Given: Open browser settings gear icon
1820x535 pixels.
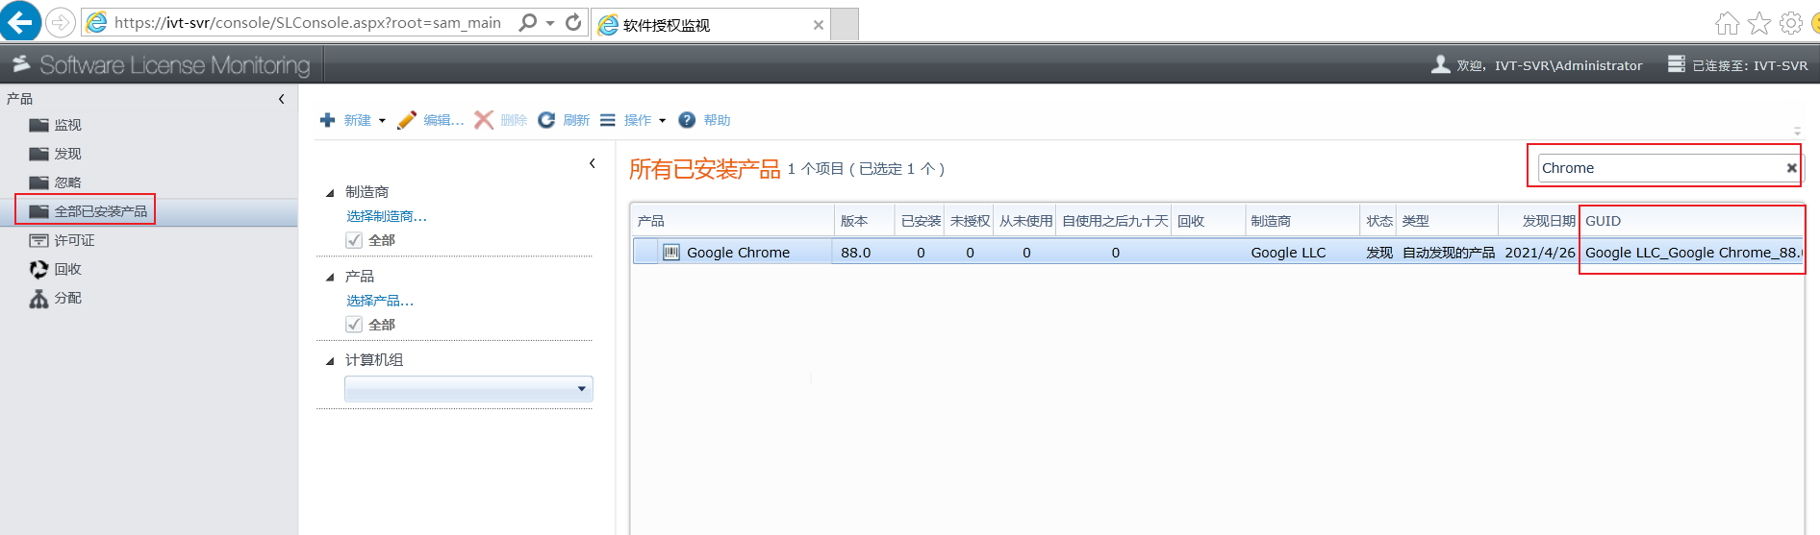Looking at the screenshot, I should coord(1791,23).
